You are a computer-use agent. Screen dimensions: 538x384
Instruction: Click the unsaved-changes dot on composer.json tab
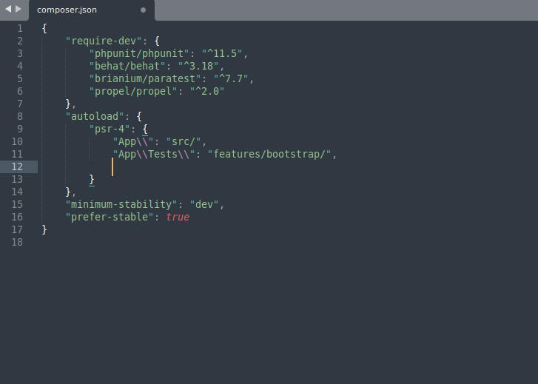pyautogui.click(x=143, y=10)
